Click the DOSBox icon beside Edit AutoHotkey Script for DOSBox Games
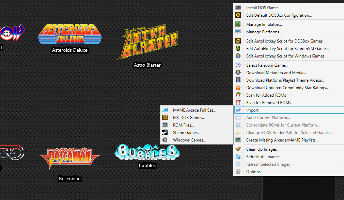Screen dimensions: 344x200 [238, 41]
